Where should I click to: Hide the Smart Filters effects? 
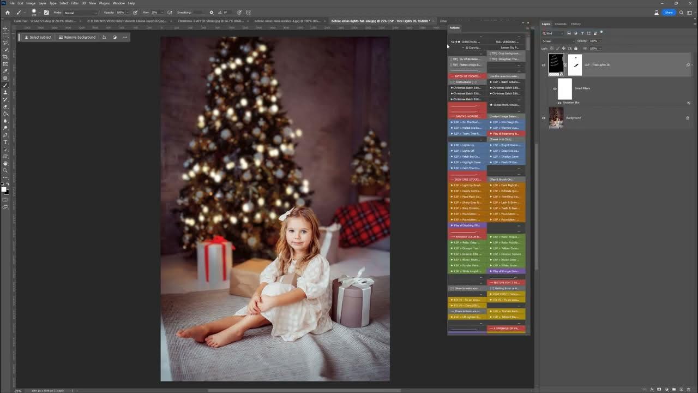(x=555, y=89)
